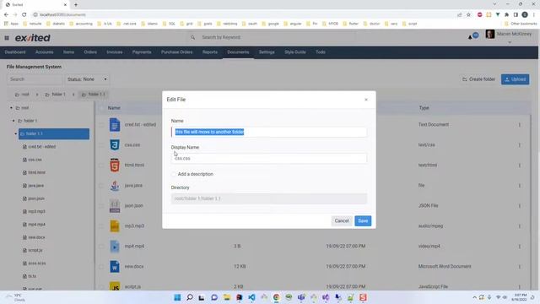The image size is (540, 304).
Task: Collapse the folder 1.1 node arrow
Action: [16, 133]
